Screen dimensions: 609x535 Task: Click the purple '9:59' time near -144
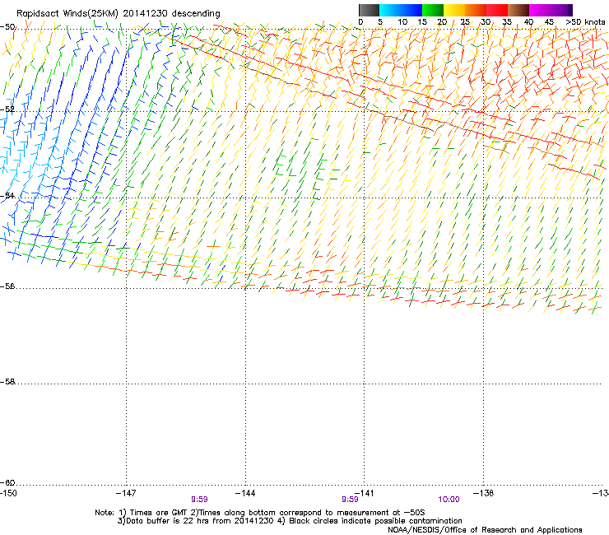(199, 500)
